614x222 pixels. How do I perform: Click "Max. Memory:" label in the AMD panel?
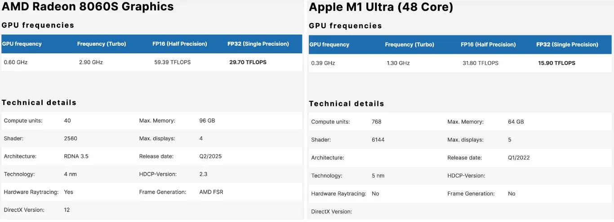tap(157, 121)
